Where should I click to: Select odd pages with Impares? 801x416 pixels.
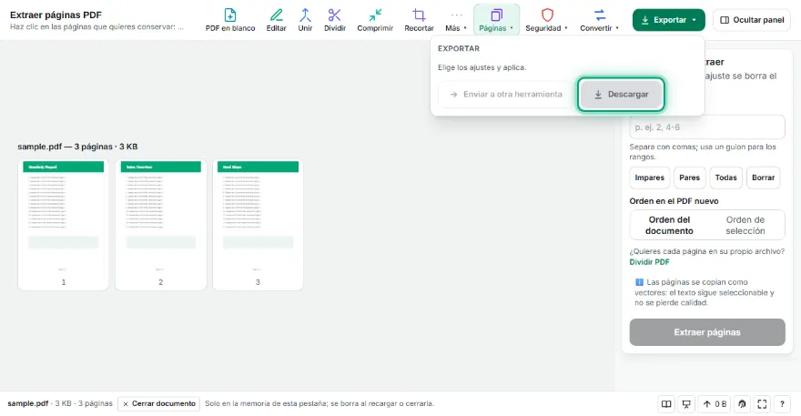[649, 178]
